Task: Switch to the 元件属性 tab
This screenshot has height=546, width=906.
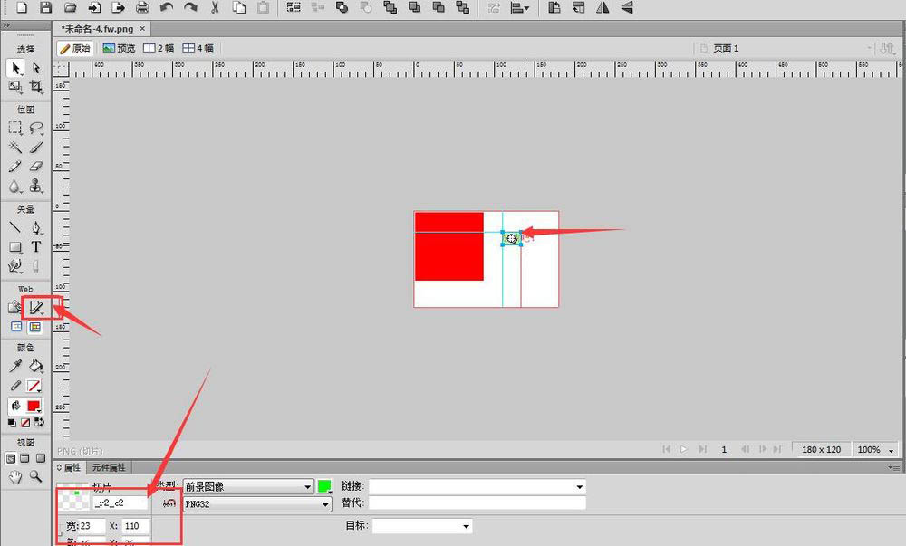Action: coord(109,467)
